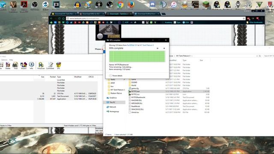Viewport: 274px width, 154px height.
Task: Click browser home icon
Action: pos(63,18)
